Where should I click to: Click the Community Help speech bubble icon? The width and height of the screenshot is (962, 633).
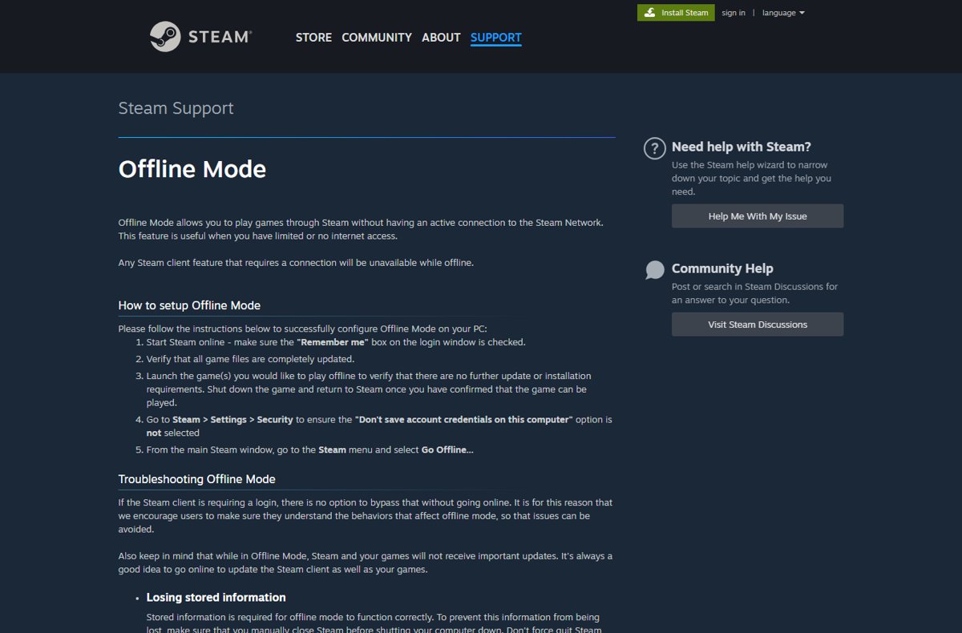pyautogui.click(x=655, y=270)
